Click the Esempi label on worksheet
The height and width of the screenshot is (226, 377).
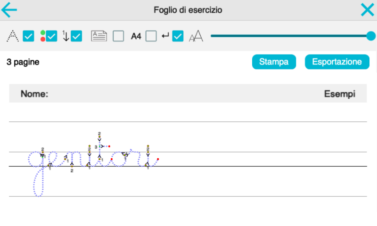(x=339, y=94)
